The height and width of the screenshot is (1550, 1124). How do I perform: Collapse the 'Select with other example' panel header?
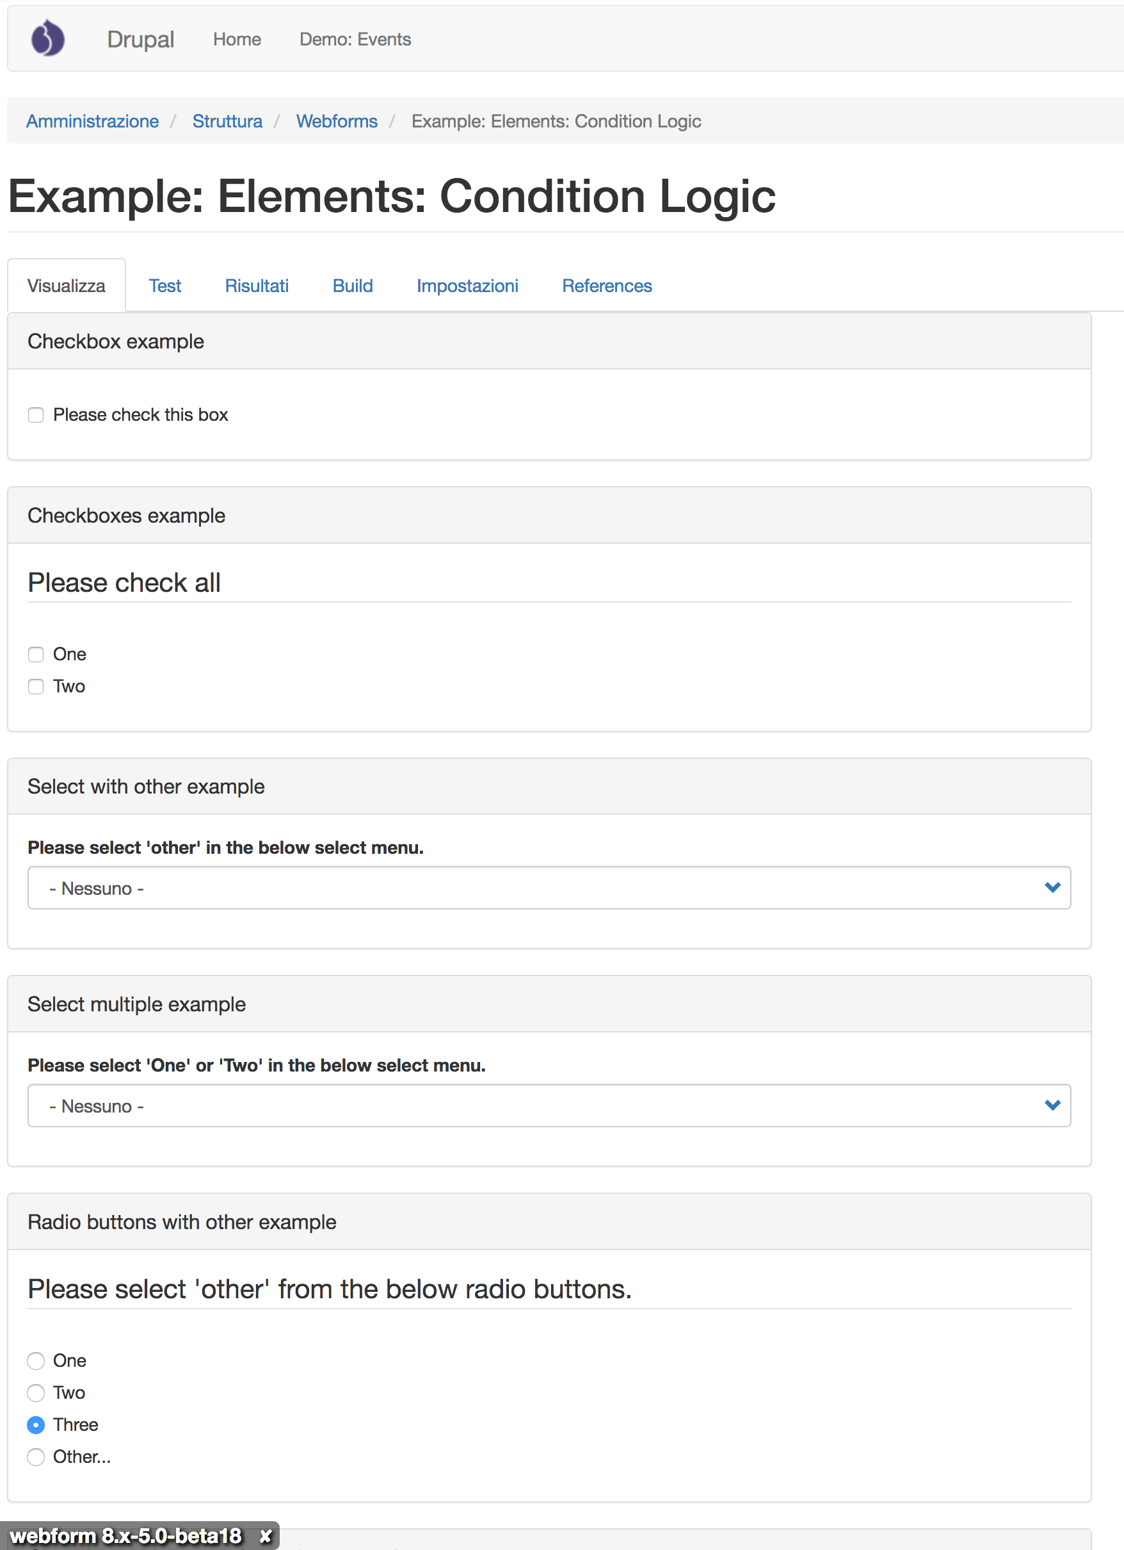pos(549,787)
